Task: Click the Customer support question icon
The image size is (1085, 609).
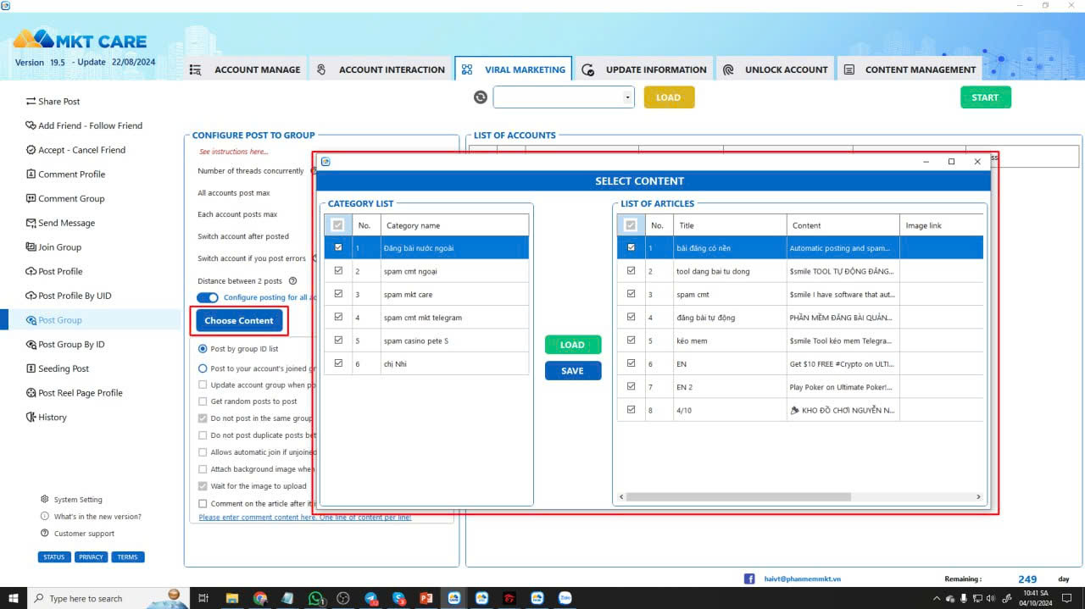Action: (x=45, y=534)
